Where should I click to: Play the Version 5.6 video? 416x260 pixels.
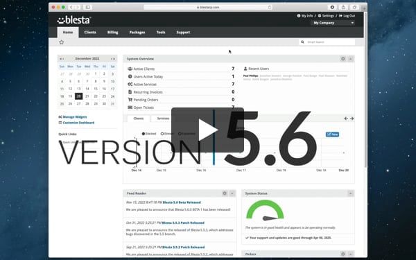208,130
